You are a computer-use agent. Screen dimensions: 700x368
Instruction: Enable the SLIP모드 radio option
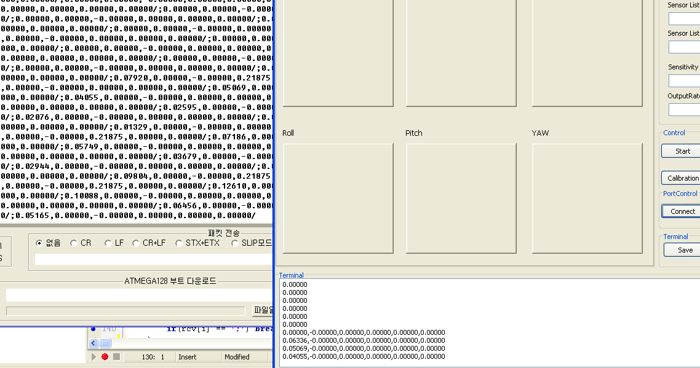[235, 243]
